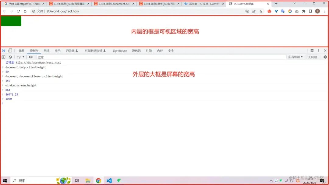Open the 网络 (Network) tab
This screenshot has width=329, height=185.
coord(46,51)
